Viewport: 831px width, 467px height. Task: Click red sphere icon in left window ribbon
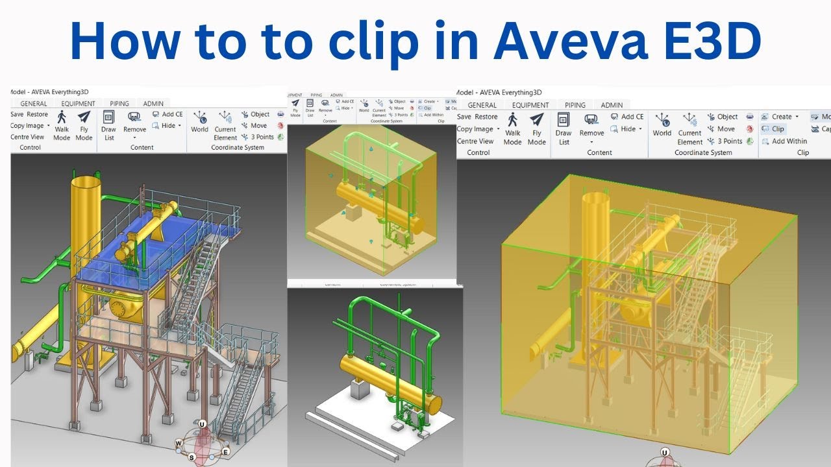tap(280, 126)
